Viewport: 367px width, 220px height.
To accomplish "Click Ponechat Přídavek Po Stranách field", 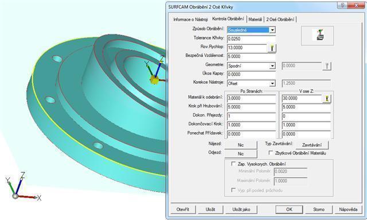I will [251, 134].
